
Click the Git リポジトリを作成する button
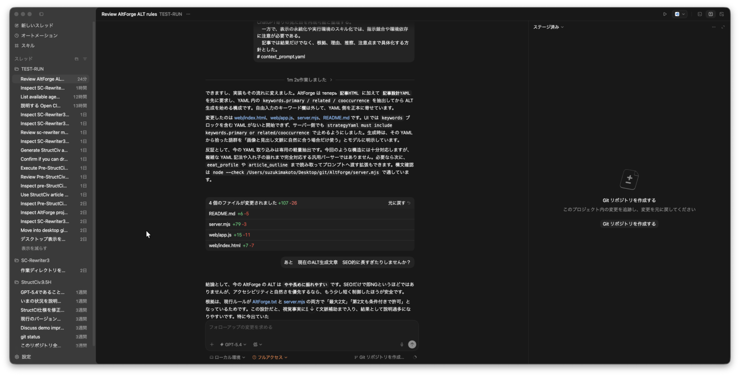pyautogui.click(x=629, y=224)
